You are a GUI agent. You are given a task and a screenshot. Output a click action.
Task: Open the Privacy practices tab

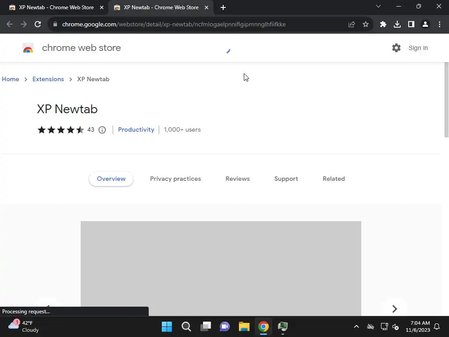[x=175, y=179]
